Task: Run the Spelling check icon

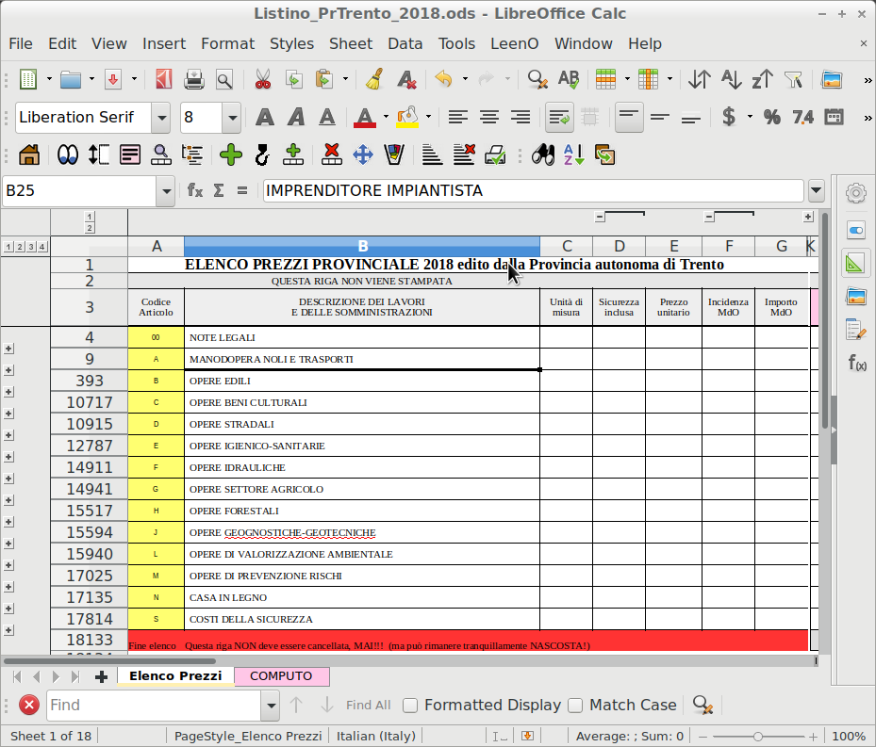Action: point(569,79)
